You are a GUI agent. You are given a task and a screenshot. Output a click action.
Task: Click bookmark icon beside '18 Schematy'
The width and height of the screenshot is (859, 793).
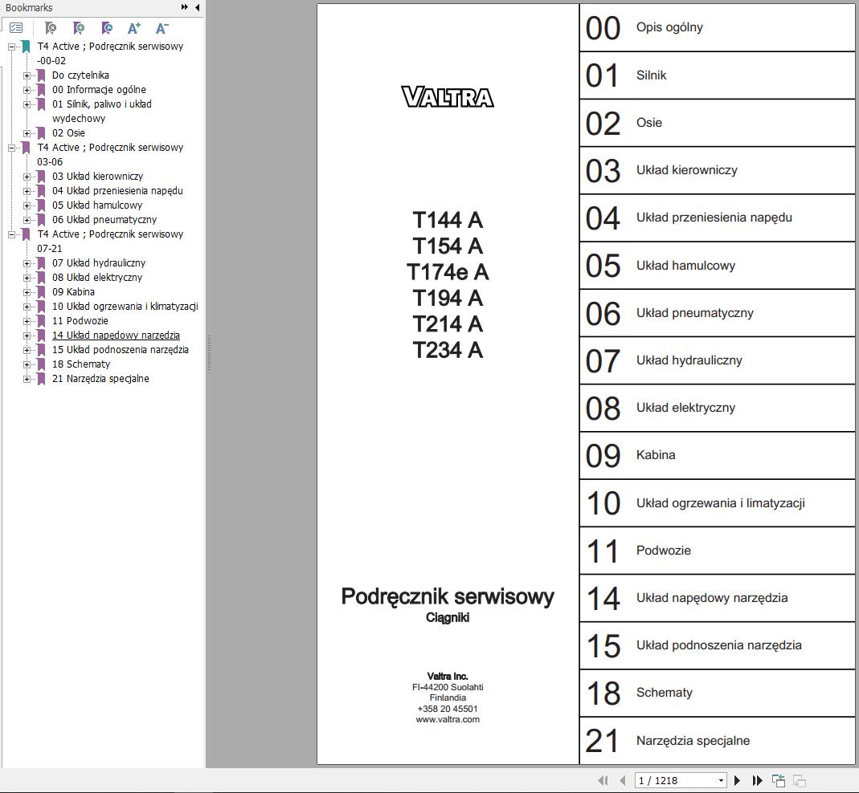41,364
